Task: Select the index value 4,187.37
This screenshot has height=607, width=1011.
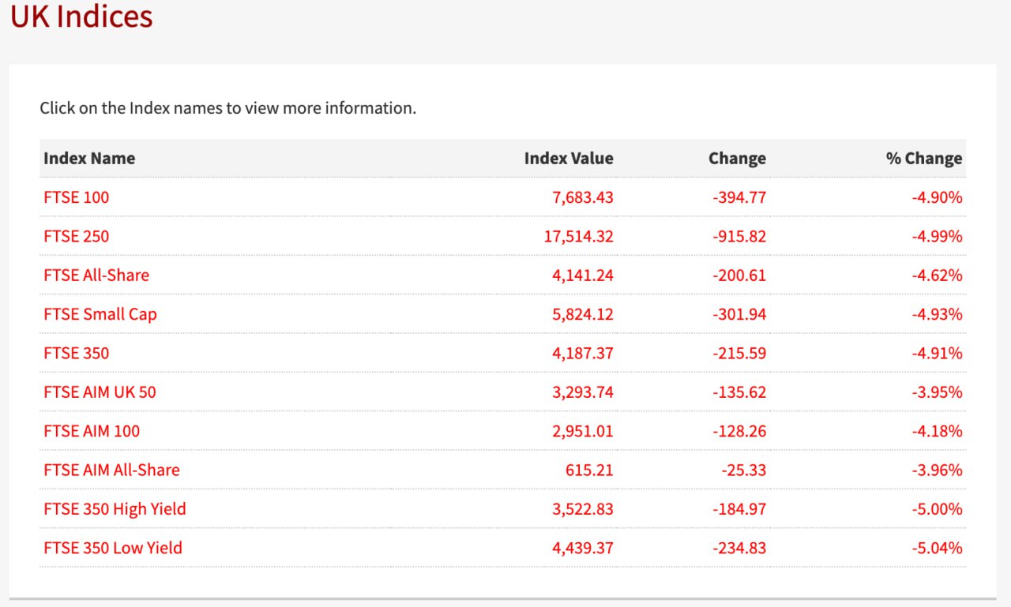Action: click(x=583, y=353)
